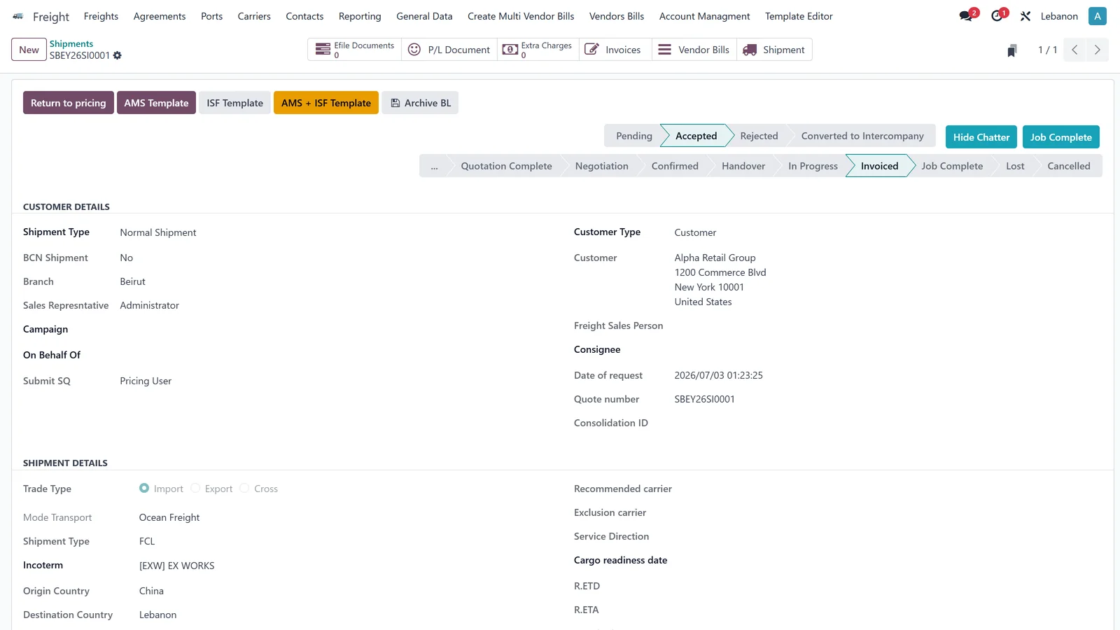Image resolution: width=1120 pixels, height=630 pixels.
Task: Open the activities clock icon
Action: pyautogui.click(x=997, y=16)
